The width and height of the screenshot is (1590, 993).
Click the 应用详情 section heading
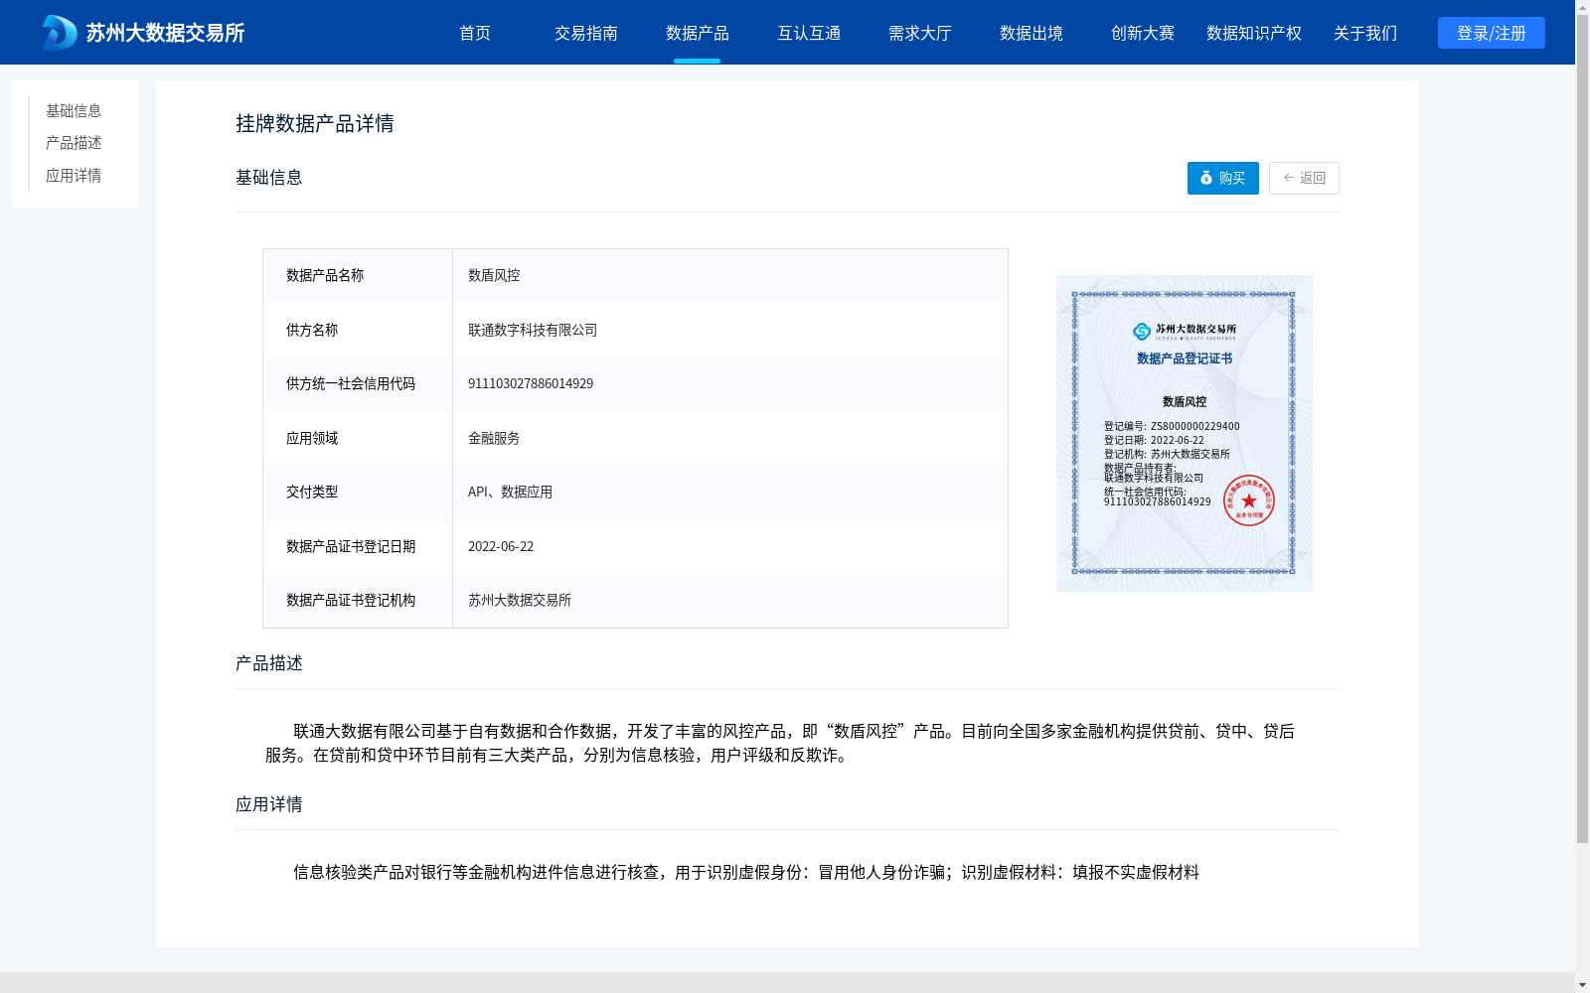[268, 804]
